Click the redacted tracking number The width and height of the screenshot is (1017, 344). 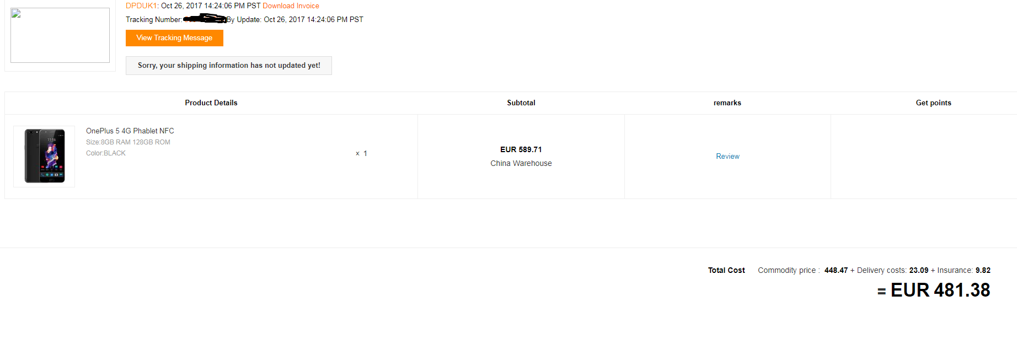(x=205, y=19)
